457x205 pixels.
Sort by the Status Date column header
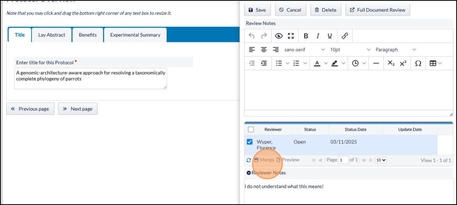tap(356, 129)
